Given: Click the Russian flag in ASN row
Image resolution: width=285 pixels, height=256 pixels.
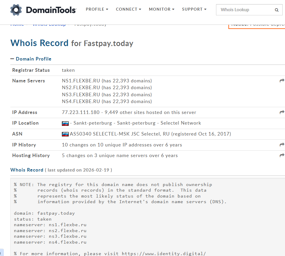Looking at the screenshot, I should [x=65, y=134].
